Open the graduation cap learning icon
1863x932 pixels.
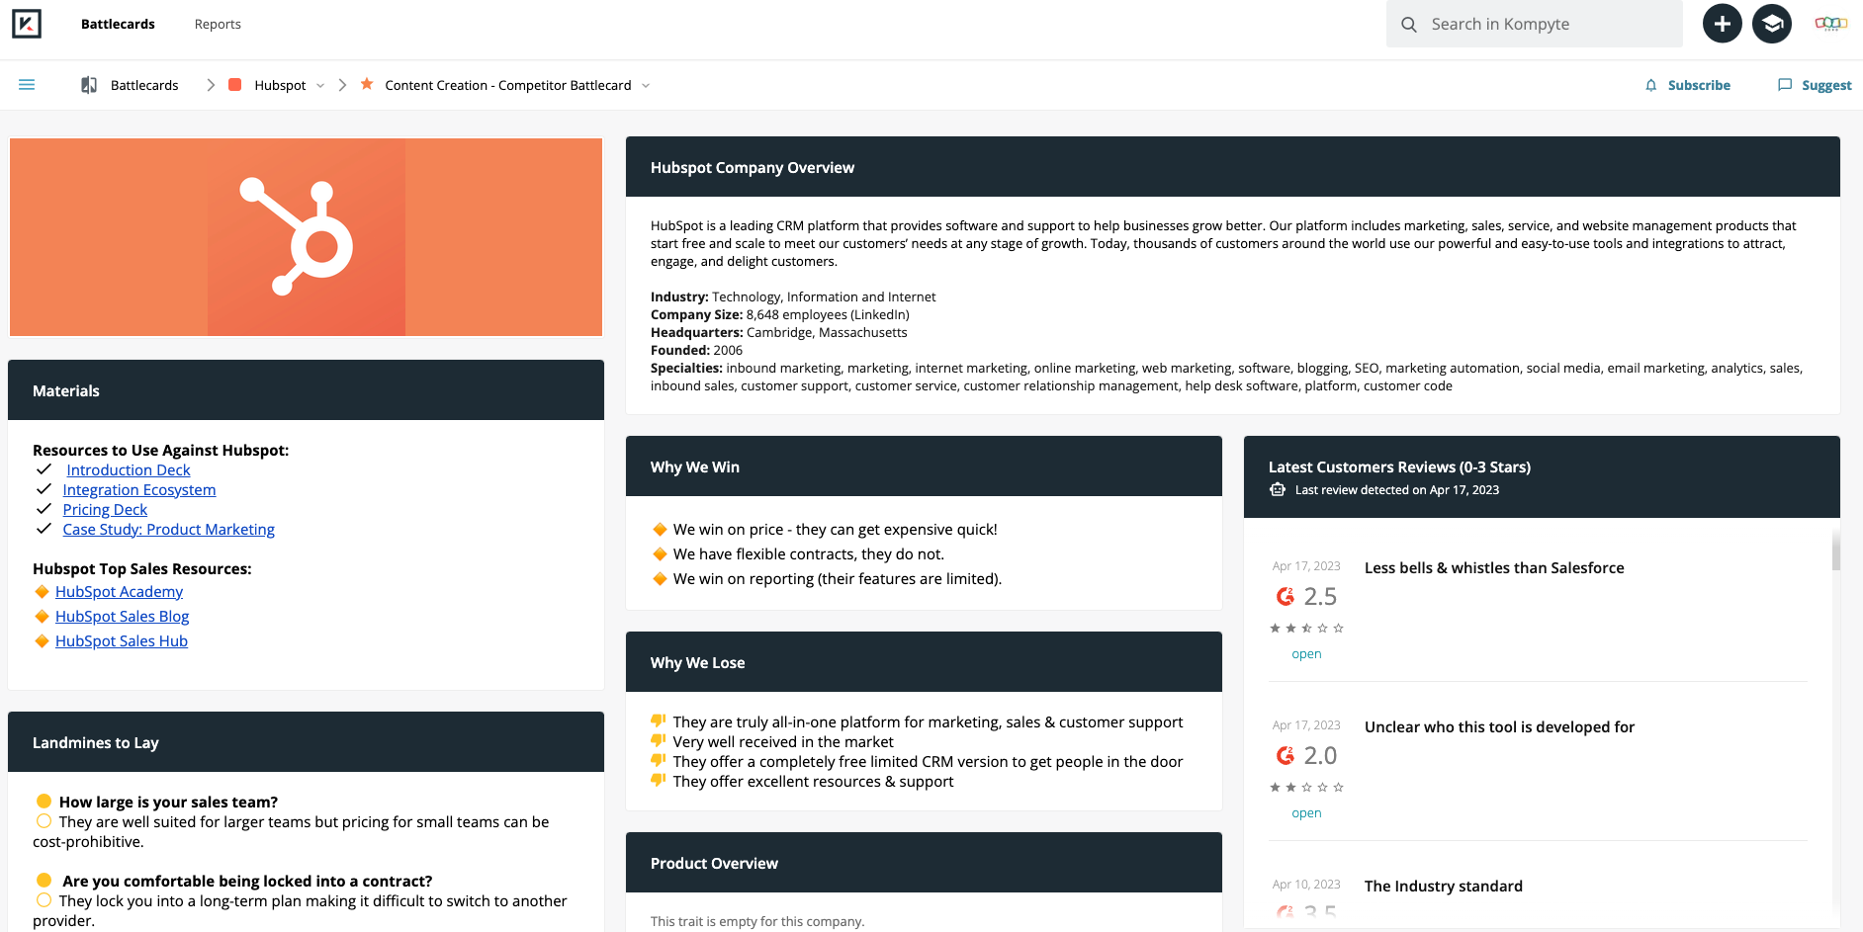(1772, 24)
